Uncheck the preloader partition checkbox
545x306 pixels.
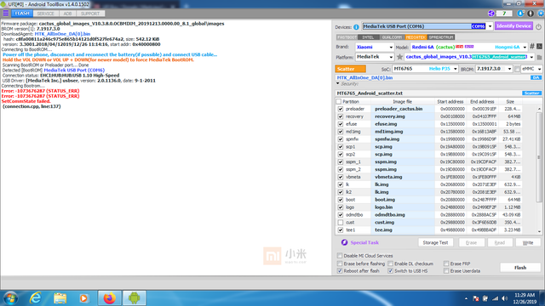point(341,109)
